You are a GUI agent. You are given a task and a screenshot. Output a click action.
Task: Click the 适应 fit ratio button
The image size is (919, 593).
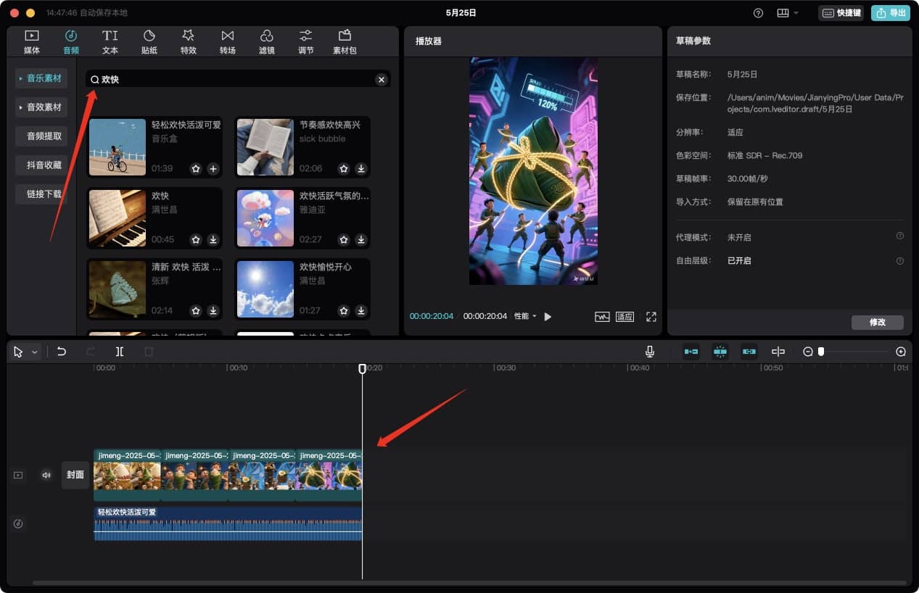point(625,317)
